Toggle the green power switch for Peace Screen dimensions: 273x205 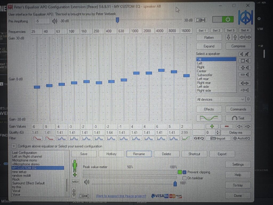tap(223, 19)
